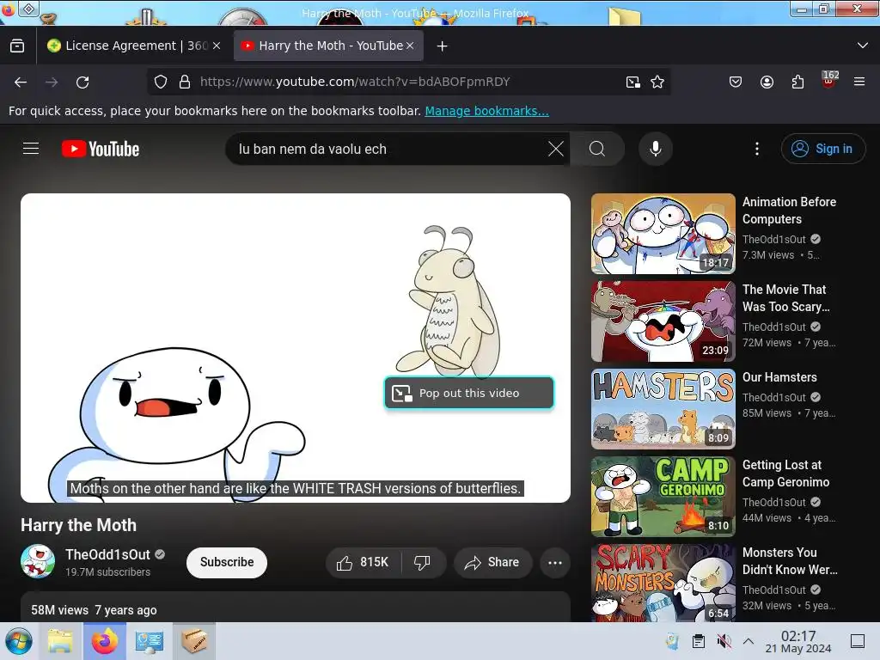Click the site padlock security icon

(x=185, y=82)
